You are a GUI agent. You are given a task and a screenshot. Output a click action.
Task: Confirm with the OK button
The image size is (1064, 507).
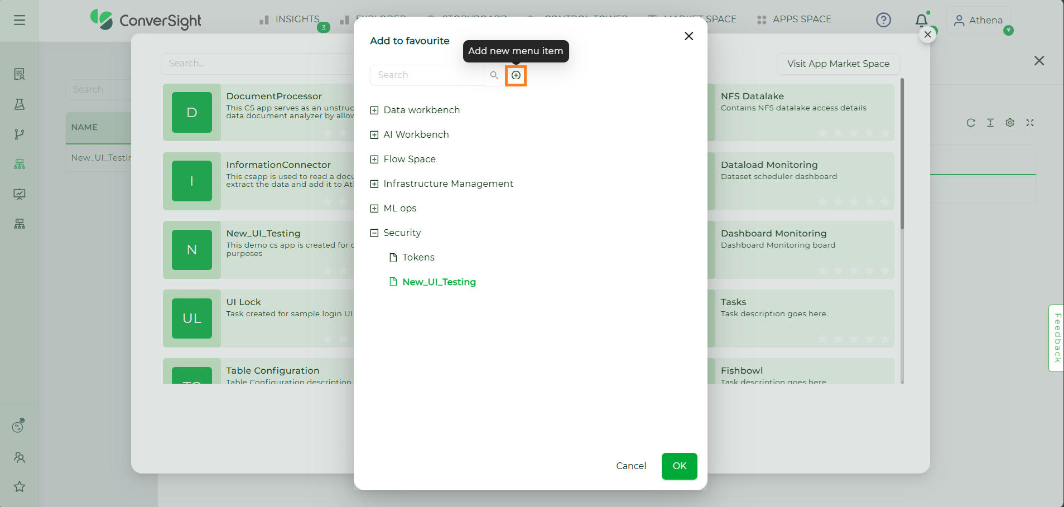pyautogui.click(x=680, y=466)
